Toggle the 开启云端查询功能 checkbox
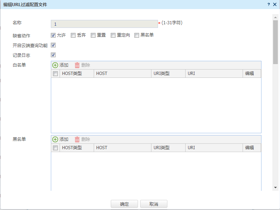Image resolution: width=280 pixels, height=210 pixels. [53, 45]
